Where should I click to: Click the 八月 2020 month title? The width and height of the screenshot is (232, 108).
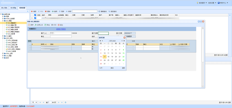(x=112, y=41)
